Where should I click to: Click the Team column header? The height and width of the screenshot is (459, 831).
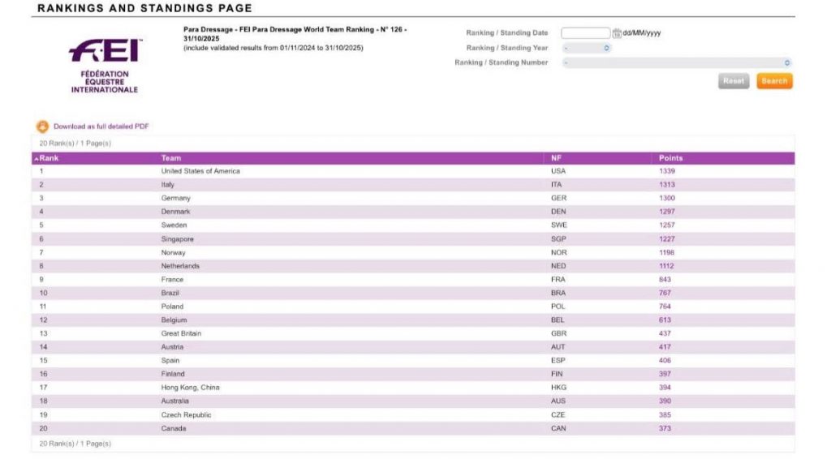[x=171, y=158]
